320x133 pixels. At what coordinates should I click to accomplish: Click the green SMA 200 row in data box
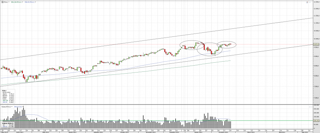coord(8,101)
